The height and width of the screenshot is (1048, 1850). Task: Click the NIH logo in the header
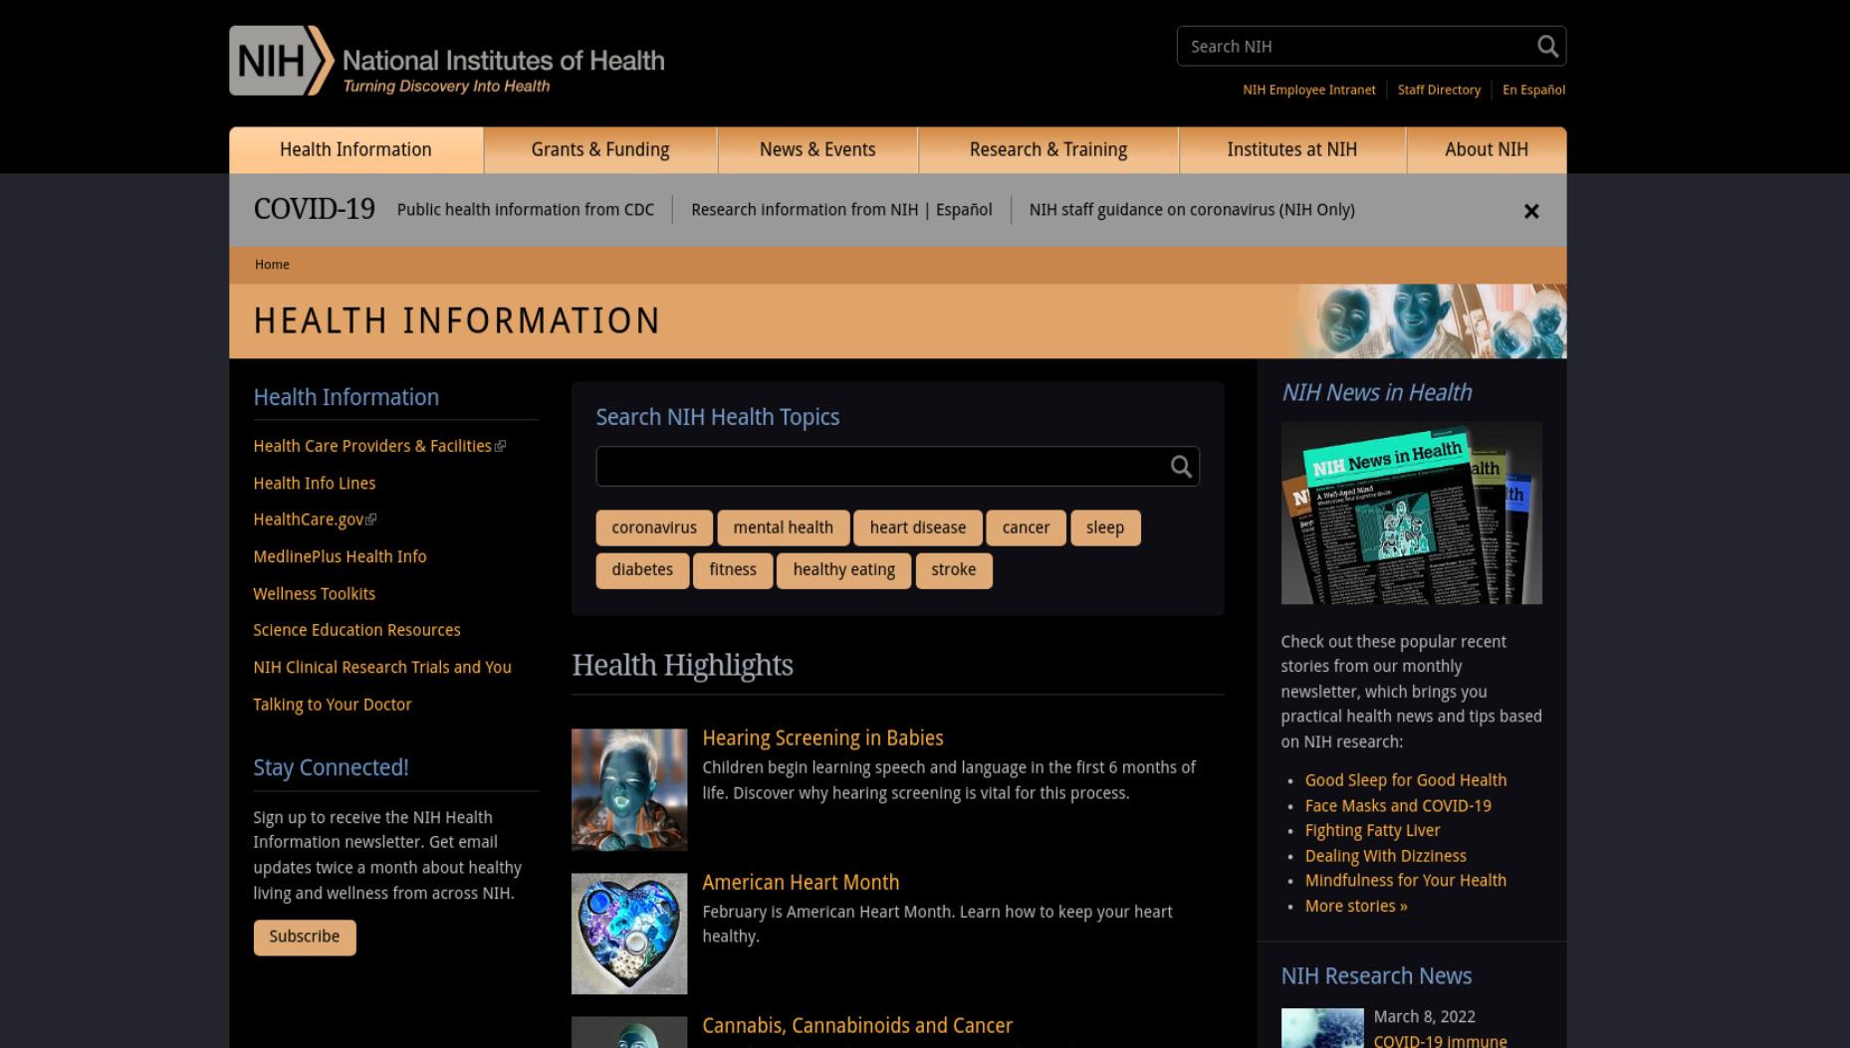point(447,61)
